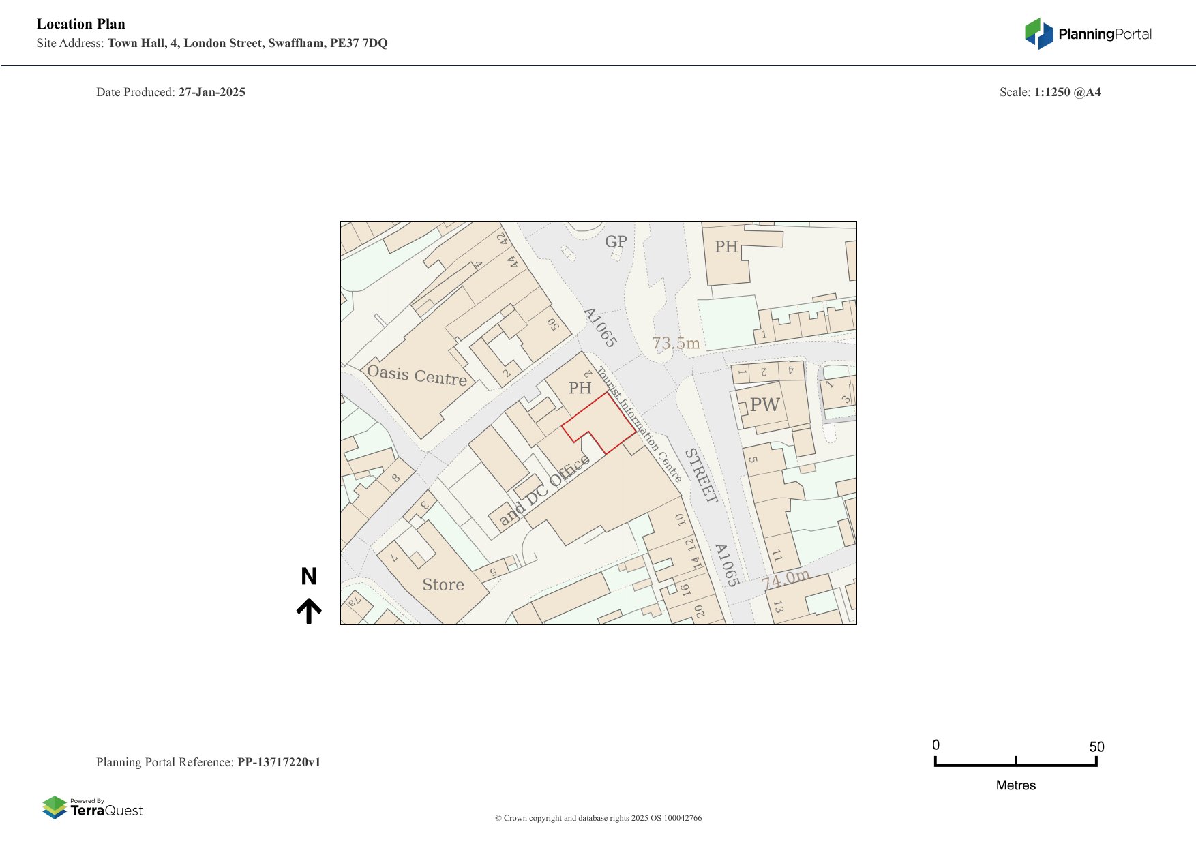Select the PW building label
The height and width of the screenshot is (846, 1196).
coord(764,405)
